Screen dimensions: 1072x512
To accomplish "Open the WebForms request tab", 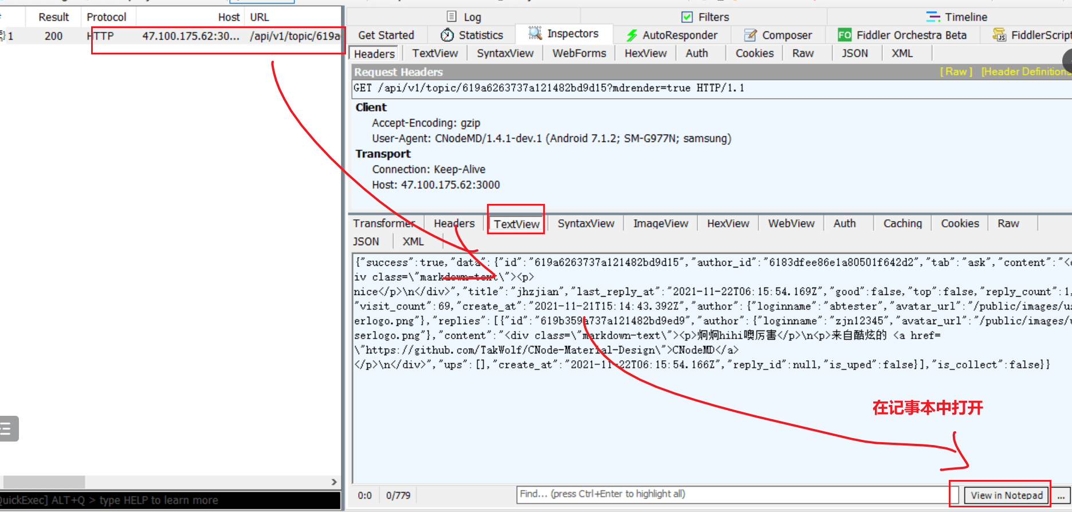I will click(579, 53).
